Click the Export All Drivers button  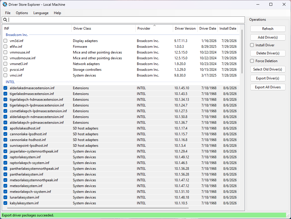click(x=268, y=87)
